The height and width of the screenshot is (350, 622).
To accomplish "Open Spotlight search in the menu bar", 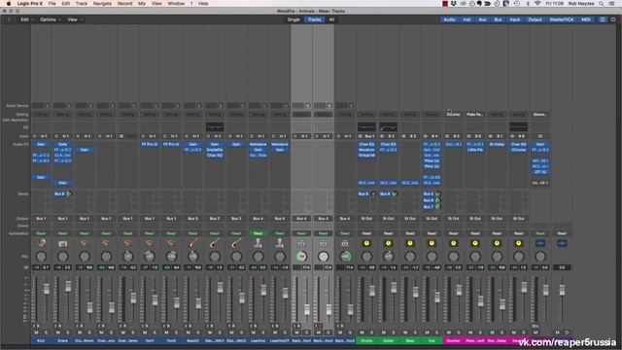I will pyautogui.click(x=602, y=4).
